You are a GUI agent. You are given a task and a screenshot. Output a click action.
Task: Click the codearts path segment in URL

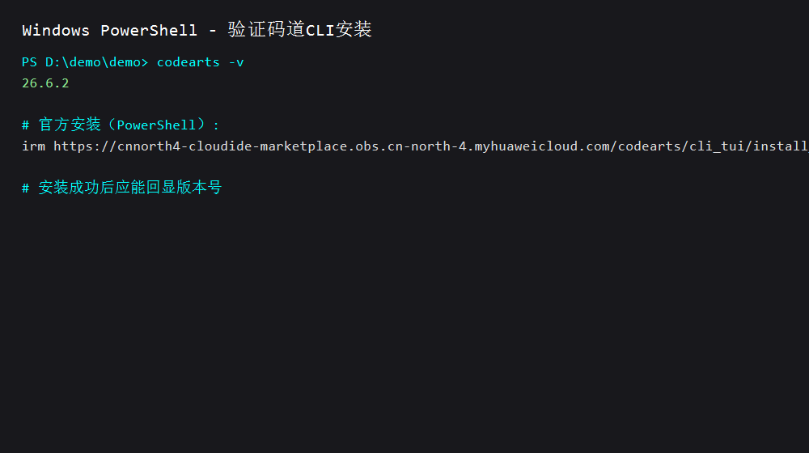point(650,146)
